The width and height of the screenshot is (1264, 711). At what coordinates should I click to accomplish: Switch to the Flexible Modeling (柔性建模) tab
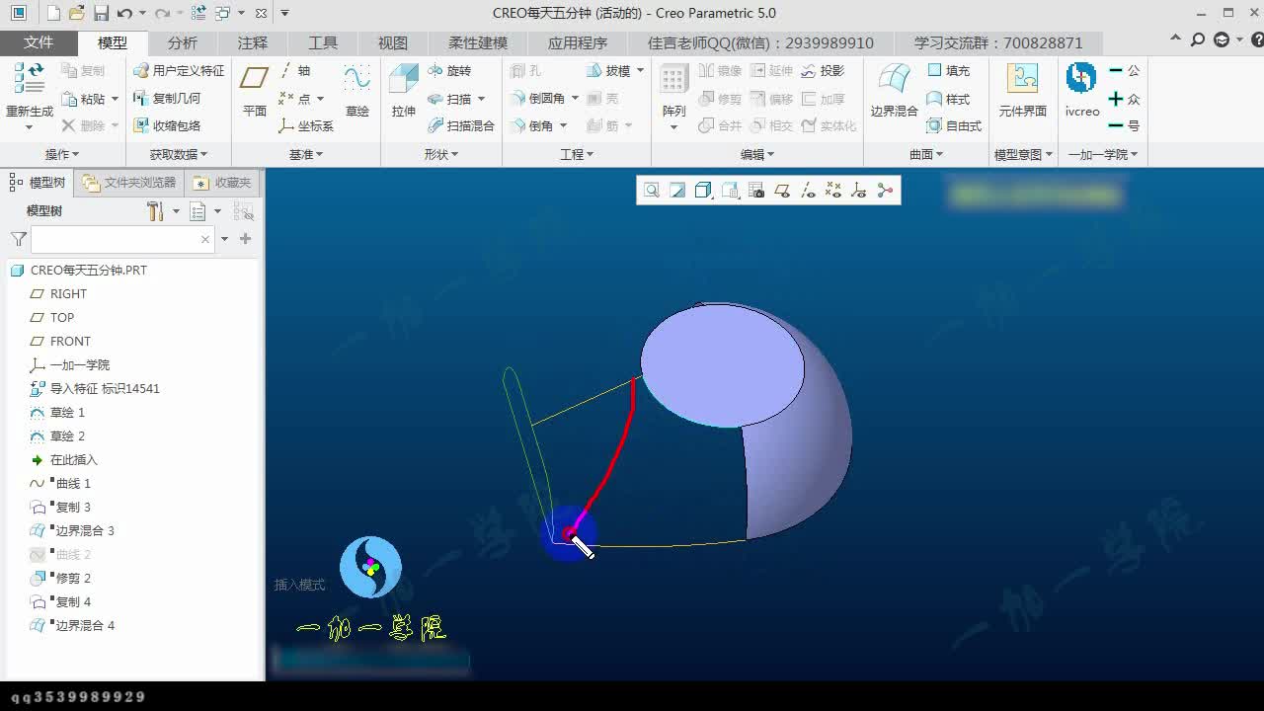pyautogui.click(x=478, y=42)
